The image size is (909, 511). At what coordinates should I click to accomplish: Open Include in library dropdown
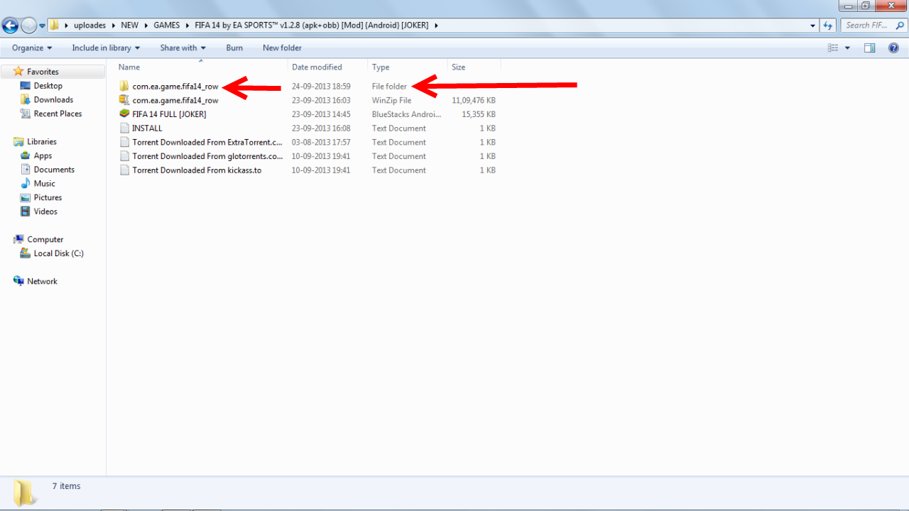[x=106, y=48]
